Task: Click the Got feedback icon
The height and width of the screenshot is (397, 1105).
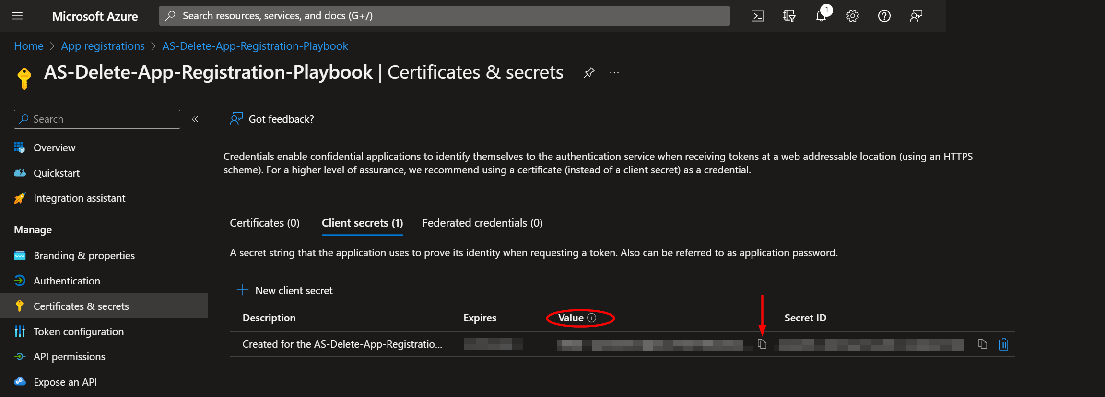Action: (236, 119)
